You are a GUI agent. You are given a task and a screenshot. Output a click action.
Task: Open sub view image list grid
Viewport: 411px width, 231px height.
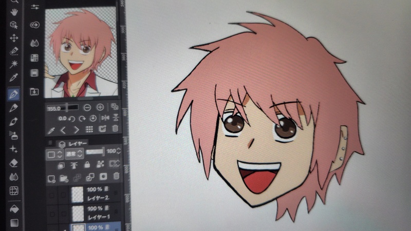pos(89,129)
